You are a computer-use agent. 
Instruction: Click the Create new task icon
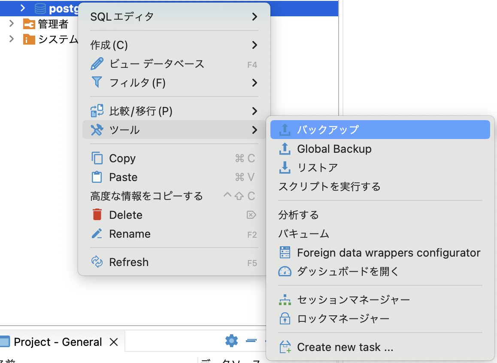[285, 346]
